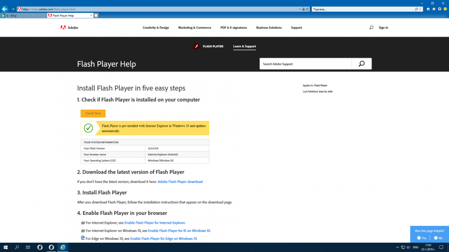Close the Flash Player Help tab
The image size is (449, 252).
tap(91, 15)
